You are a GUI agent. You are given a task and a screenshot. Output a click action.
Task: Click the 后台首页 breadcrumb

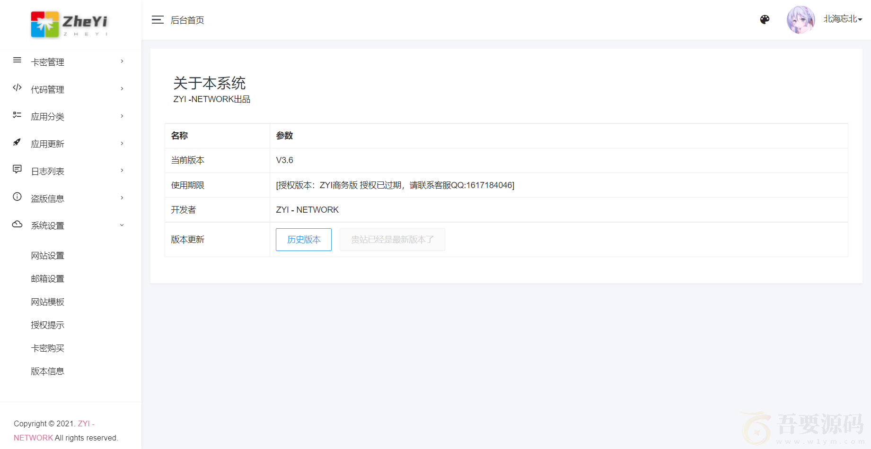pos(187,20)
